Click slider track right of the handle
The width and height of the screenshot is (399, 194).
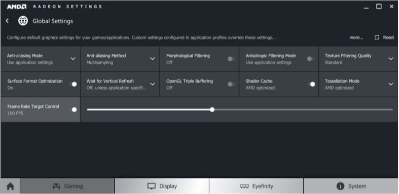tap(304, 109)
